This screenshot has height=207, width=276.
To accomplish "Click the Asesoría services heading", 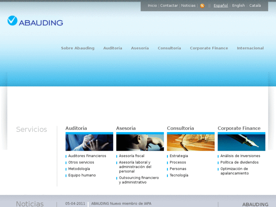I will pyautogui.click(x=126, y=128).
